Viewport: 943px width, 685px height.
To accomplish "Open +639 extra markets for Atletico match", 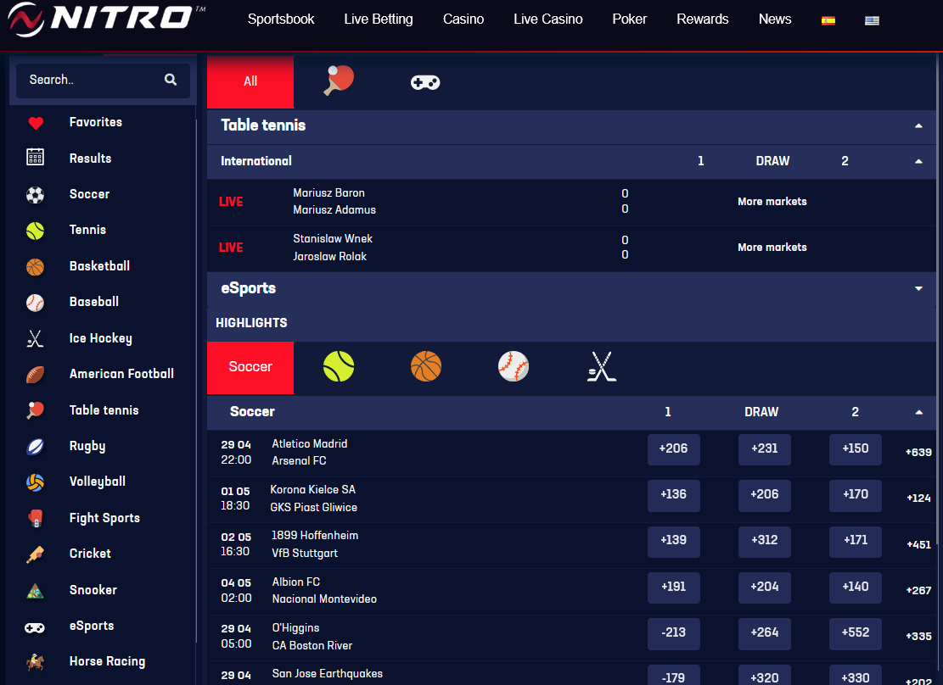I will (x=918, y=453).
